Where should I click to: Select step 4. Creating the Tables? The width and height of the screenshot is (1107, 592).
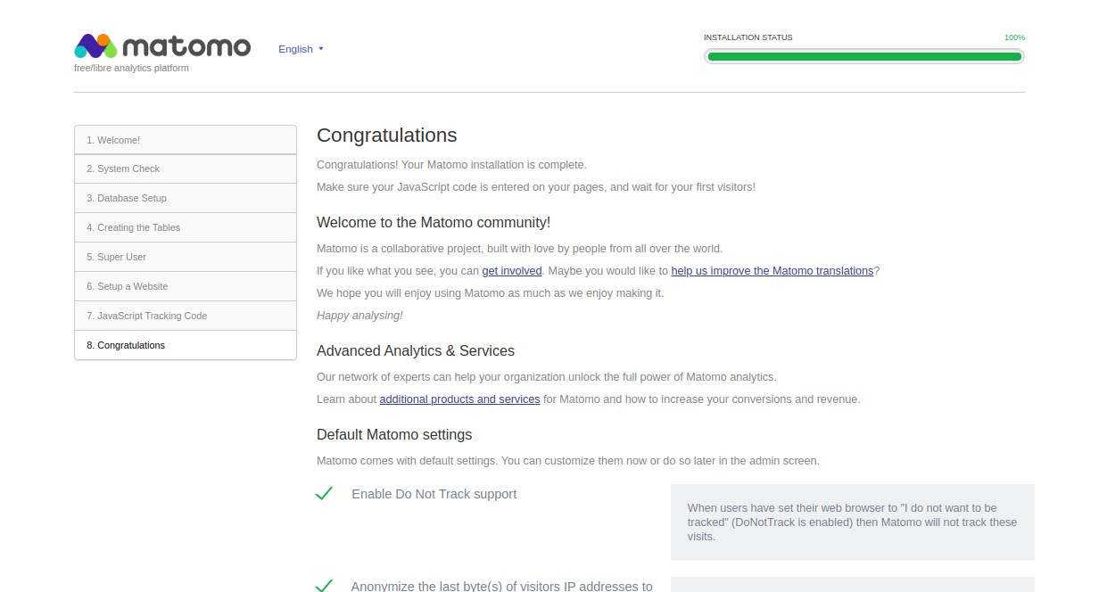click(186, 227)
